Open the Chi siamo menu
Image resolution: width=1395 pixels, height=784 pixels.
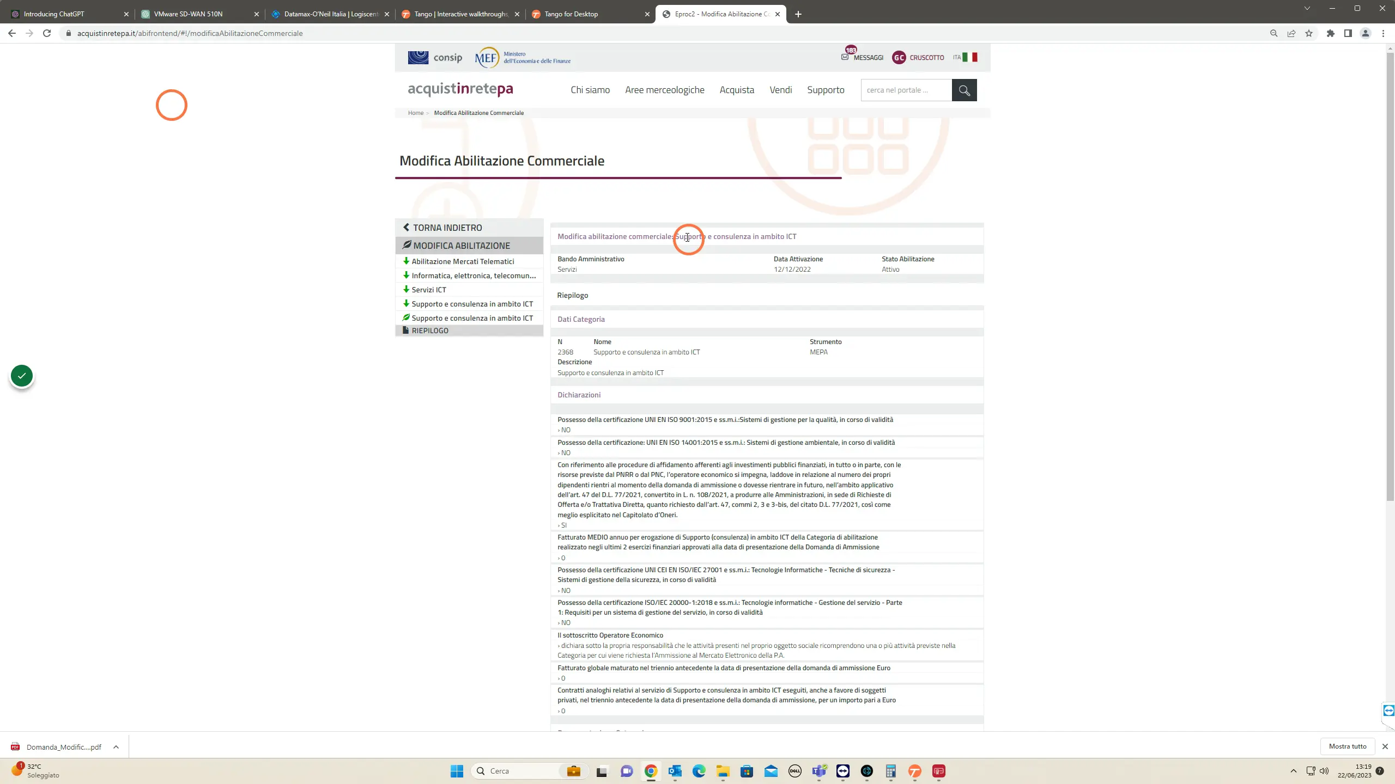click(x=590, y=90)
